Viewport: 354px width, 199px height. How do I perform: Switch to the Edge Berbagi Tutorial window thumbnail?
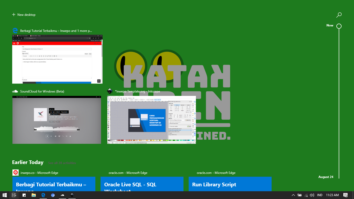point(57,59)
